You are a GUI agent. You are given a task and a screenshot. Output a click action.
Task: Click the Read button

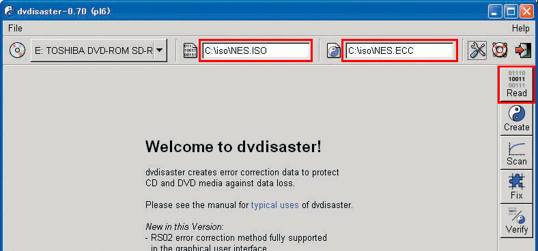click(516, 85)
